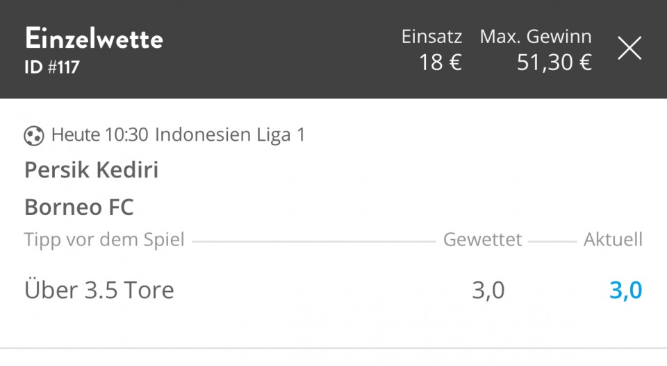This screenshot has height=366, width=667.
Task: Open the Indonesien Liga 1 league link
Action: click(x=230, y=134)
